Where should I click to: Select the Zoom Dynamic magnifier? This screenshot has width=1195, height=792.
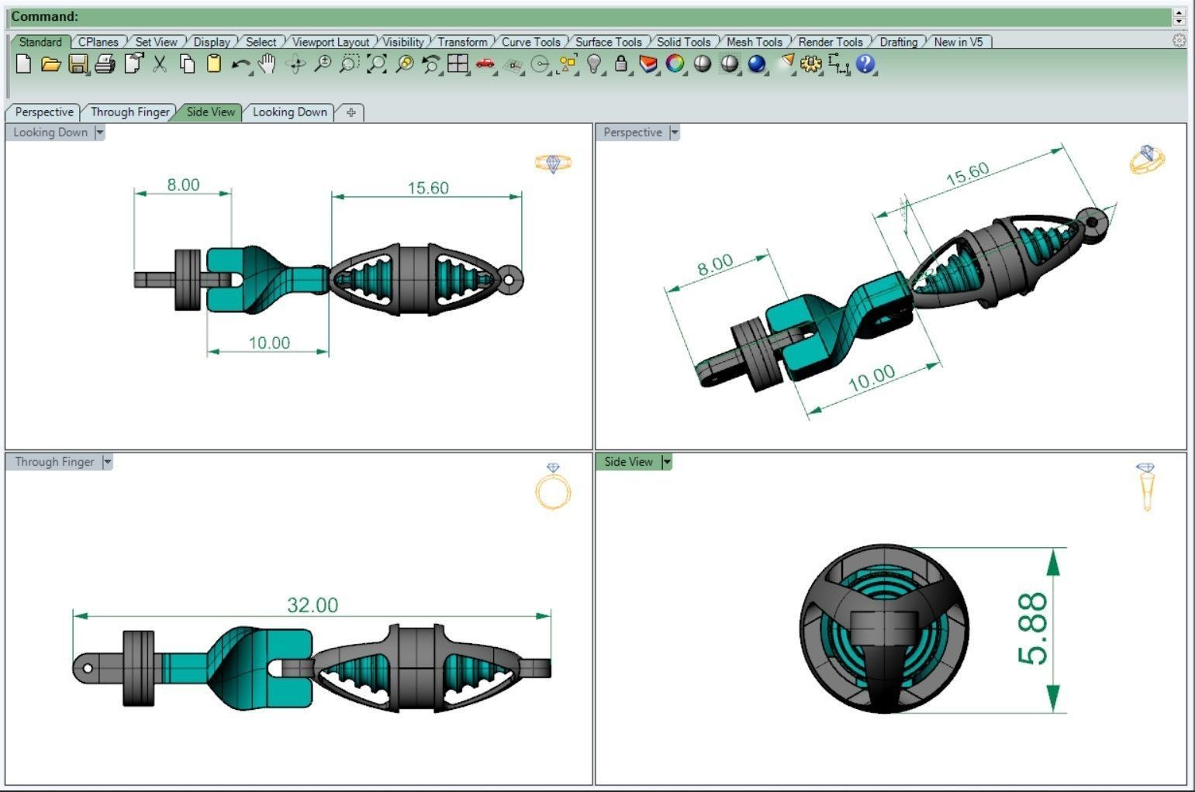pyautogui.click(x=322, y=64)
